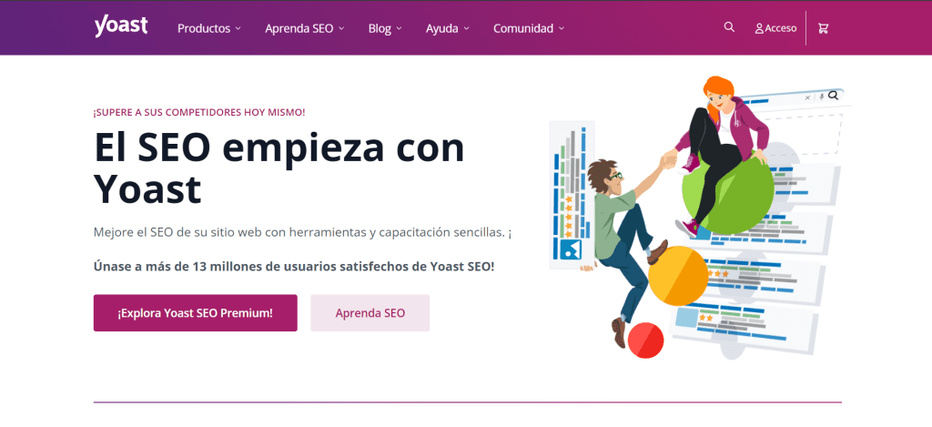Click the Yoast logo in header

(121, 26)
